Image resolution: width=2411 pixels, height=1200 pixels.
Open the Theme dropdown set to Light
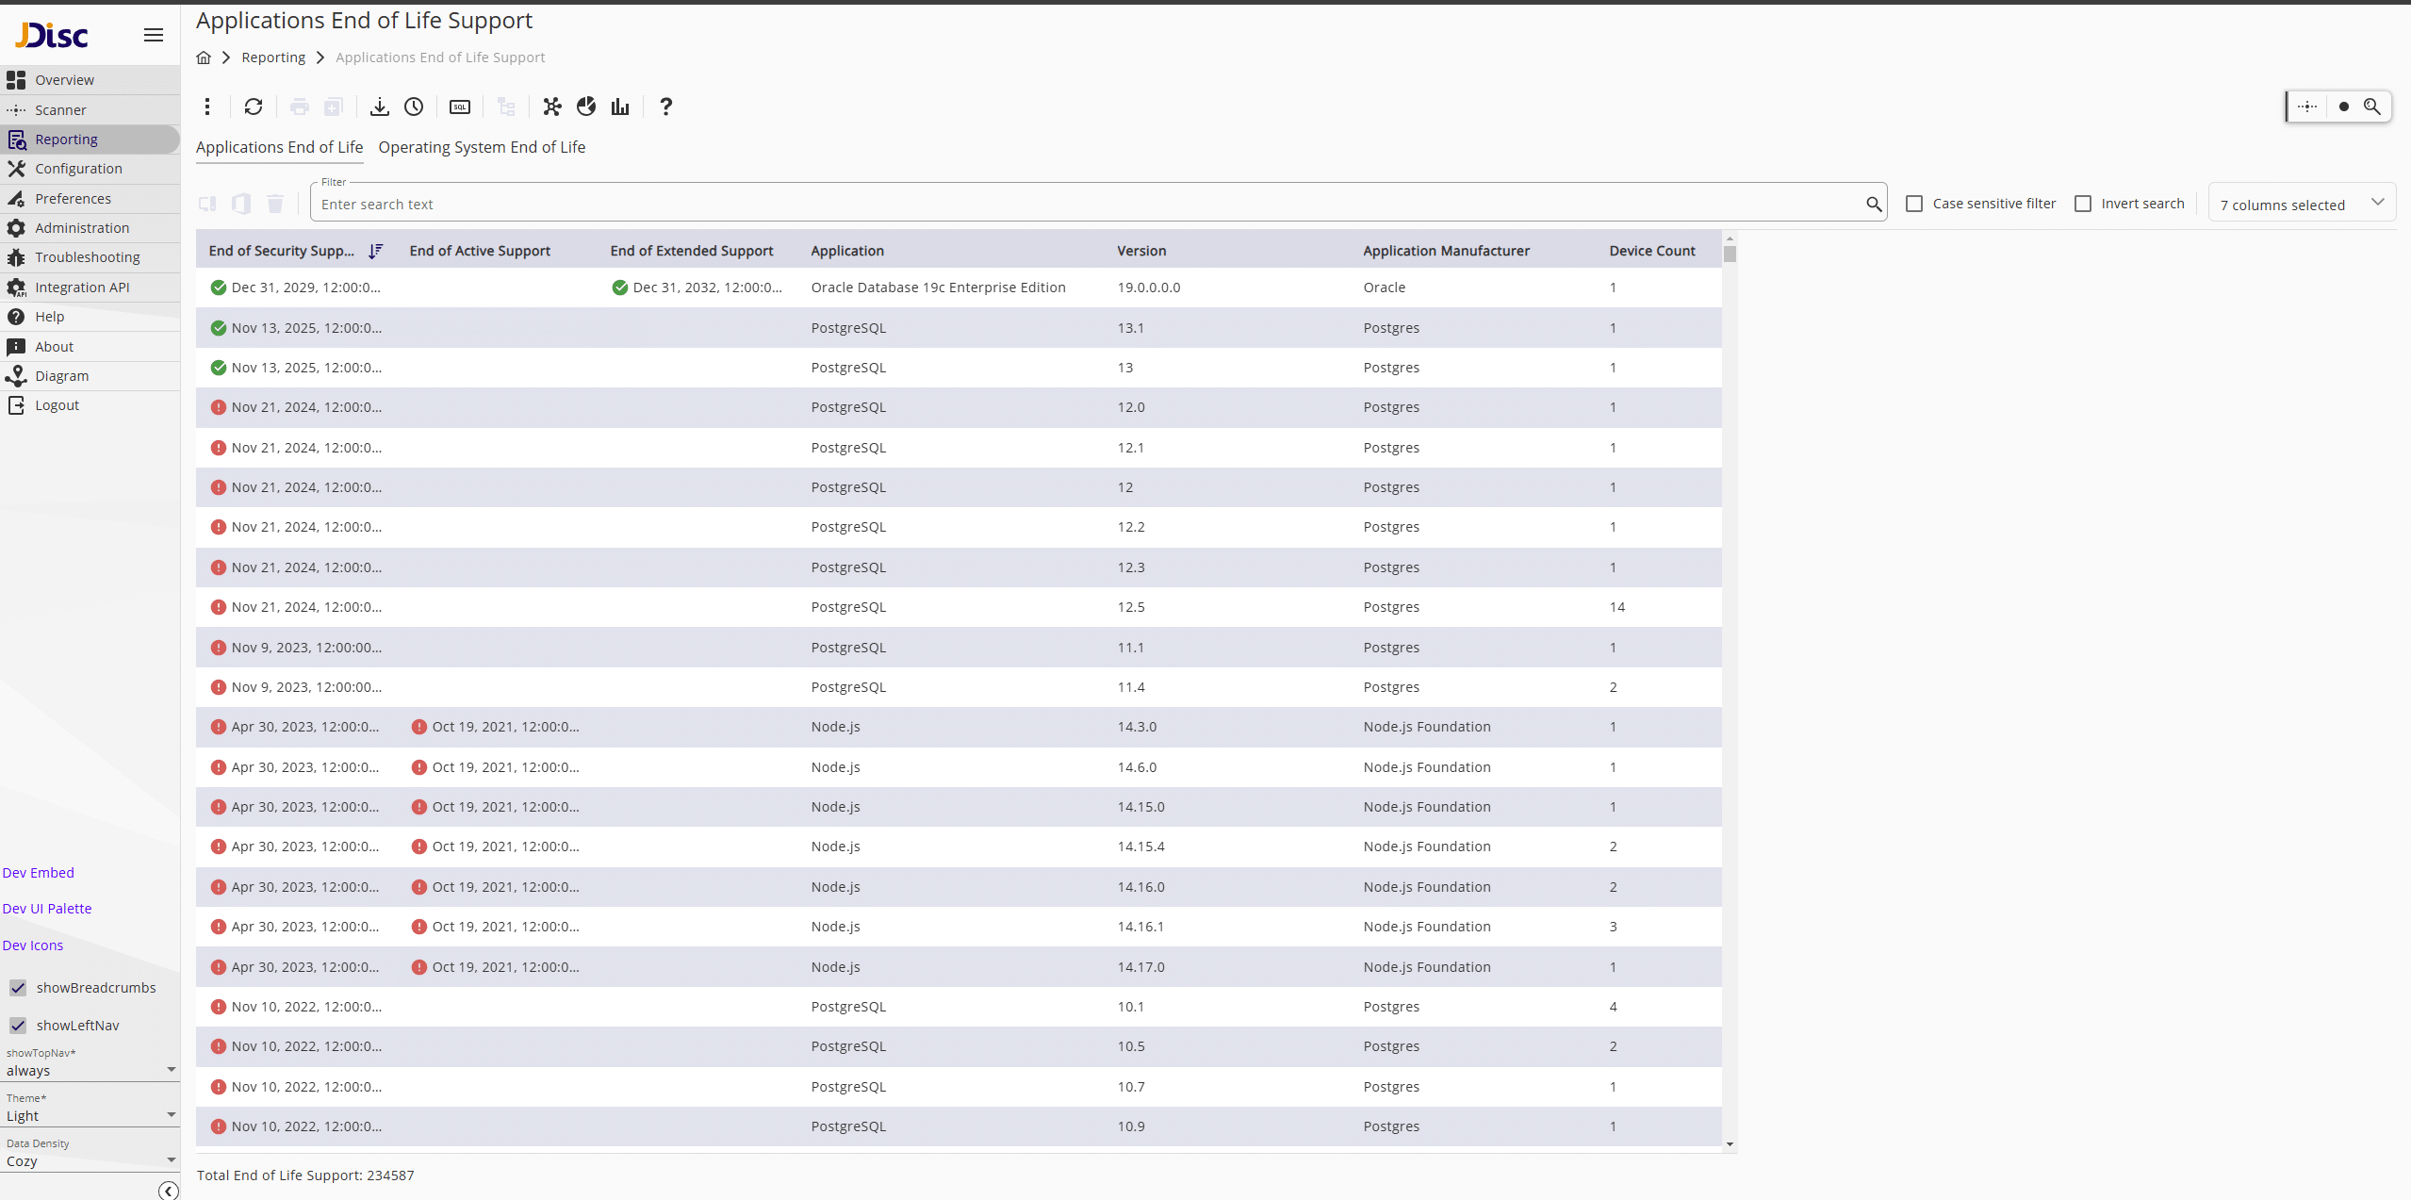tap(90, 1115)
